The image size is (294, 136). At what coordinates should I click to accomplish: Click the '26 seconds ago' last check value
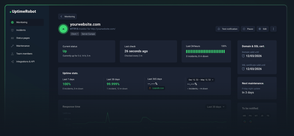(136, 51)
